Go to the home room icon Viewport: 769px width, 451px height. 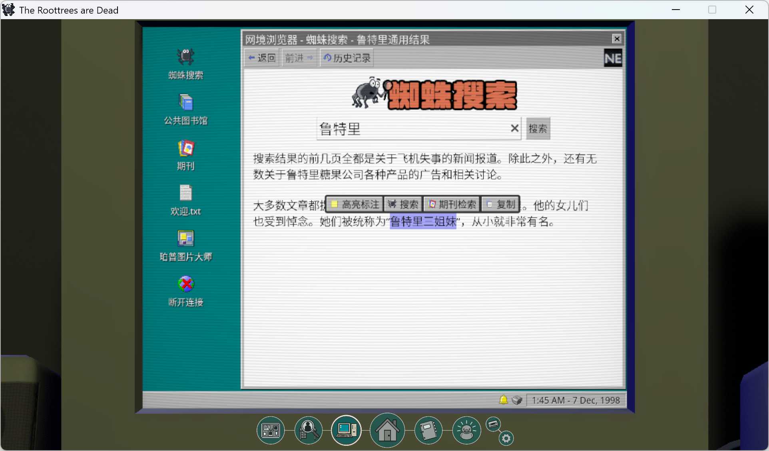click(387, 430)
